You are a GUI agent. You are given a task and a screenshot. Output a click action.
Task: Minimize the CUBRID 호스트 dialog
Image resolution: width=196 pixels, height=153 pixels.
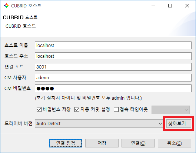coord(153,6)
